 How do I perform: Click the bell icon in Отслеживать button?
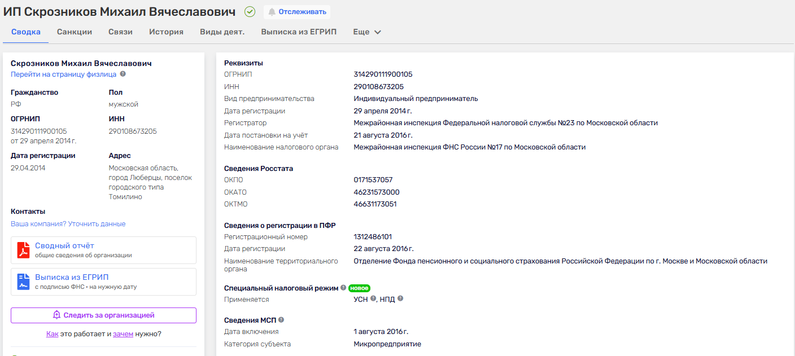[x=272, y=12]
